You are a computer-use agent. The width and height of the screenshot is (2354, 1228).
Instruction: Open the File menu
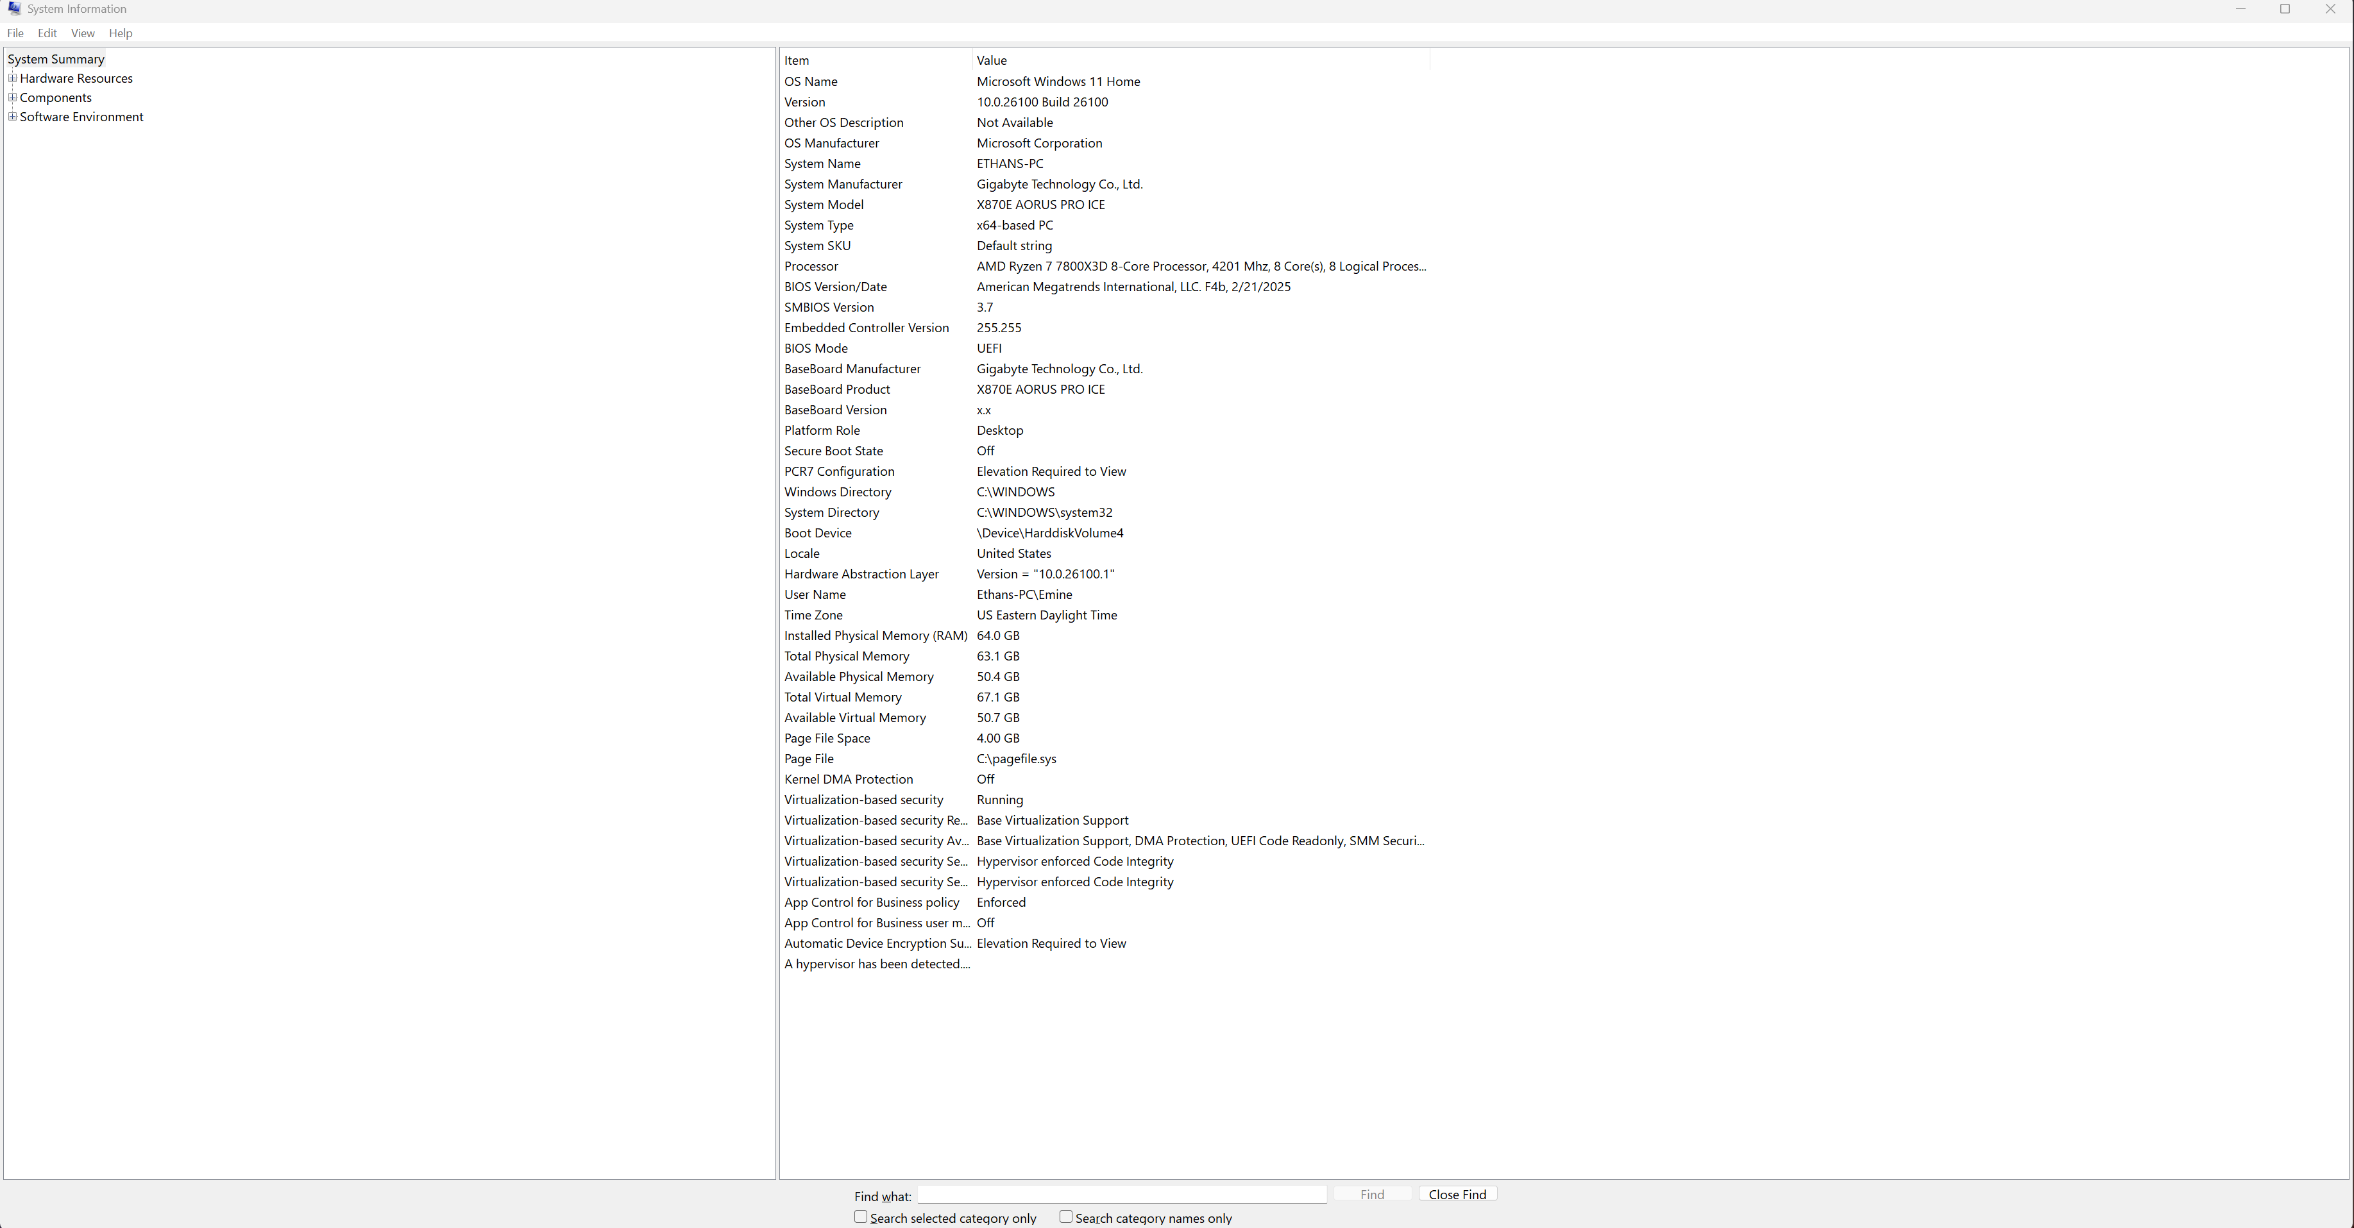click(x=15, y=33)
